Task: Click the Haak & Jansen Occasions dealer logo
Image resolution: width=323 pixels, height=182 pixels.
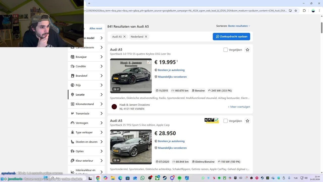Action: pos(114,107)
